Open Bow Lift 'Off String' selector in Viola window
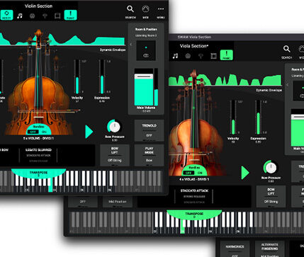This screenshot has width=304, height=257. pos(271,196)
